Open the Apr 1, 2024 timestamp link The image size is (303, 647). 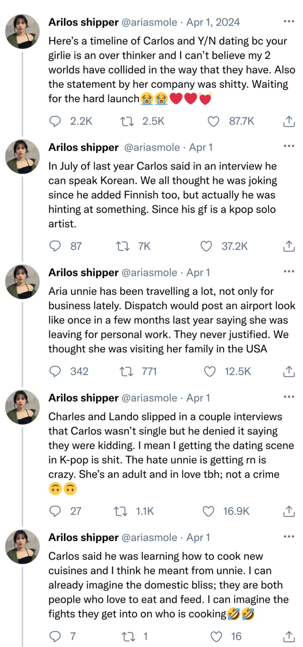tap(213, 22)
